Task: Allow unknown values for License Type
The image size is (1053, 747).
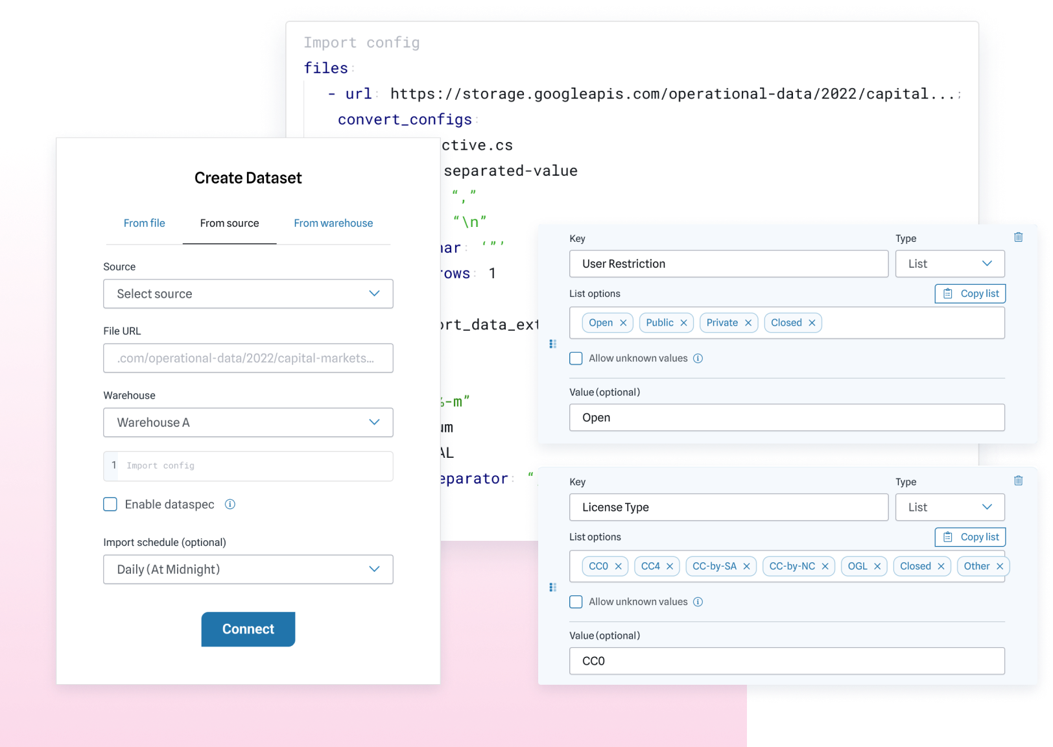Action: (576, 602)
